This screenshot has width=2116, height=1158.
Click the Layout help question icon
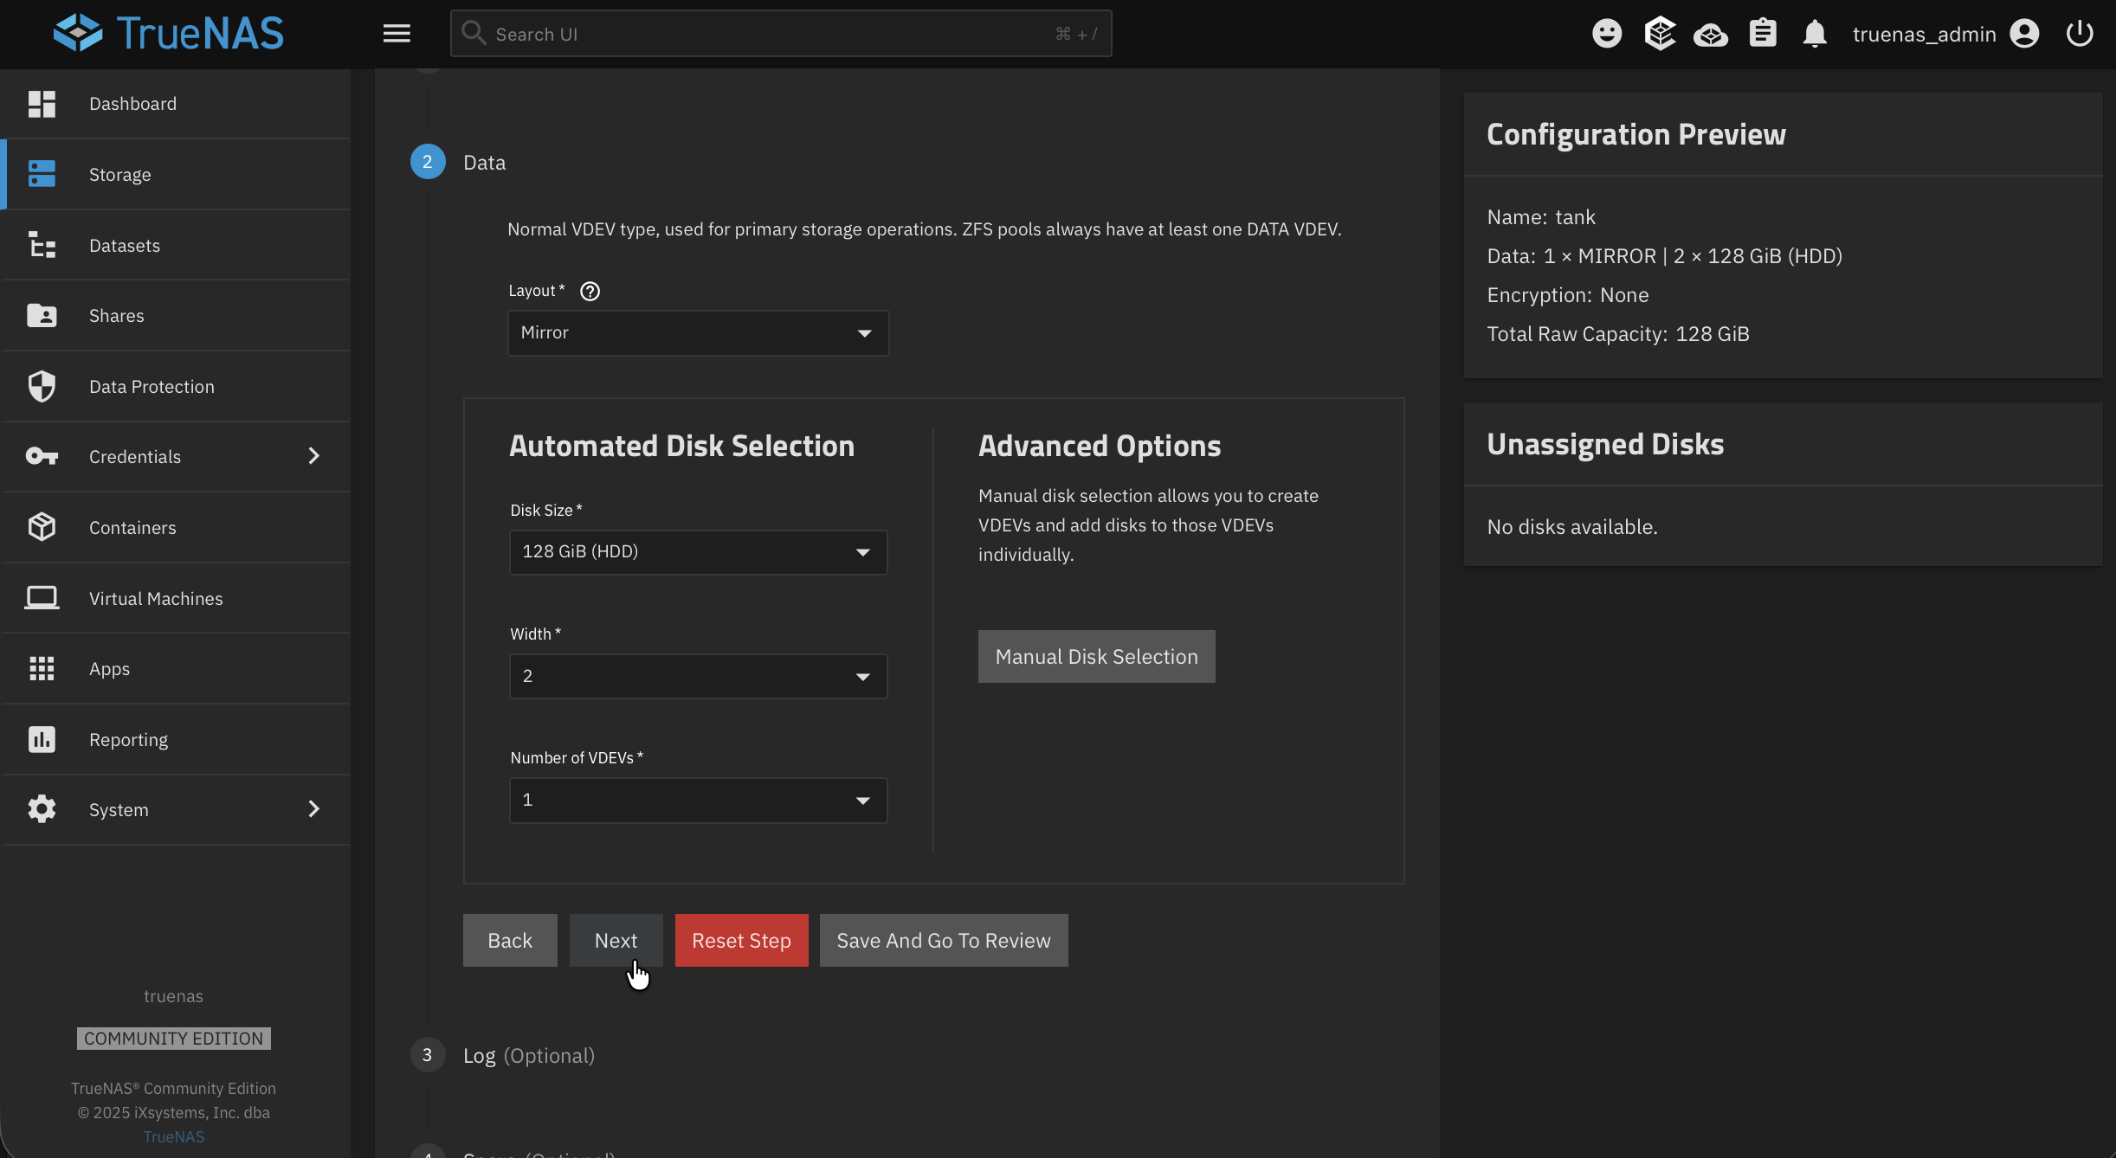tap(590, 291)
